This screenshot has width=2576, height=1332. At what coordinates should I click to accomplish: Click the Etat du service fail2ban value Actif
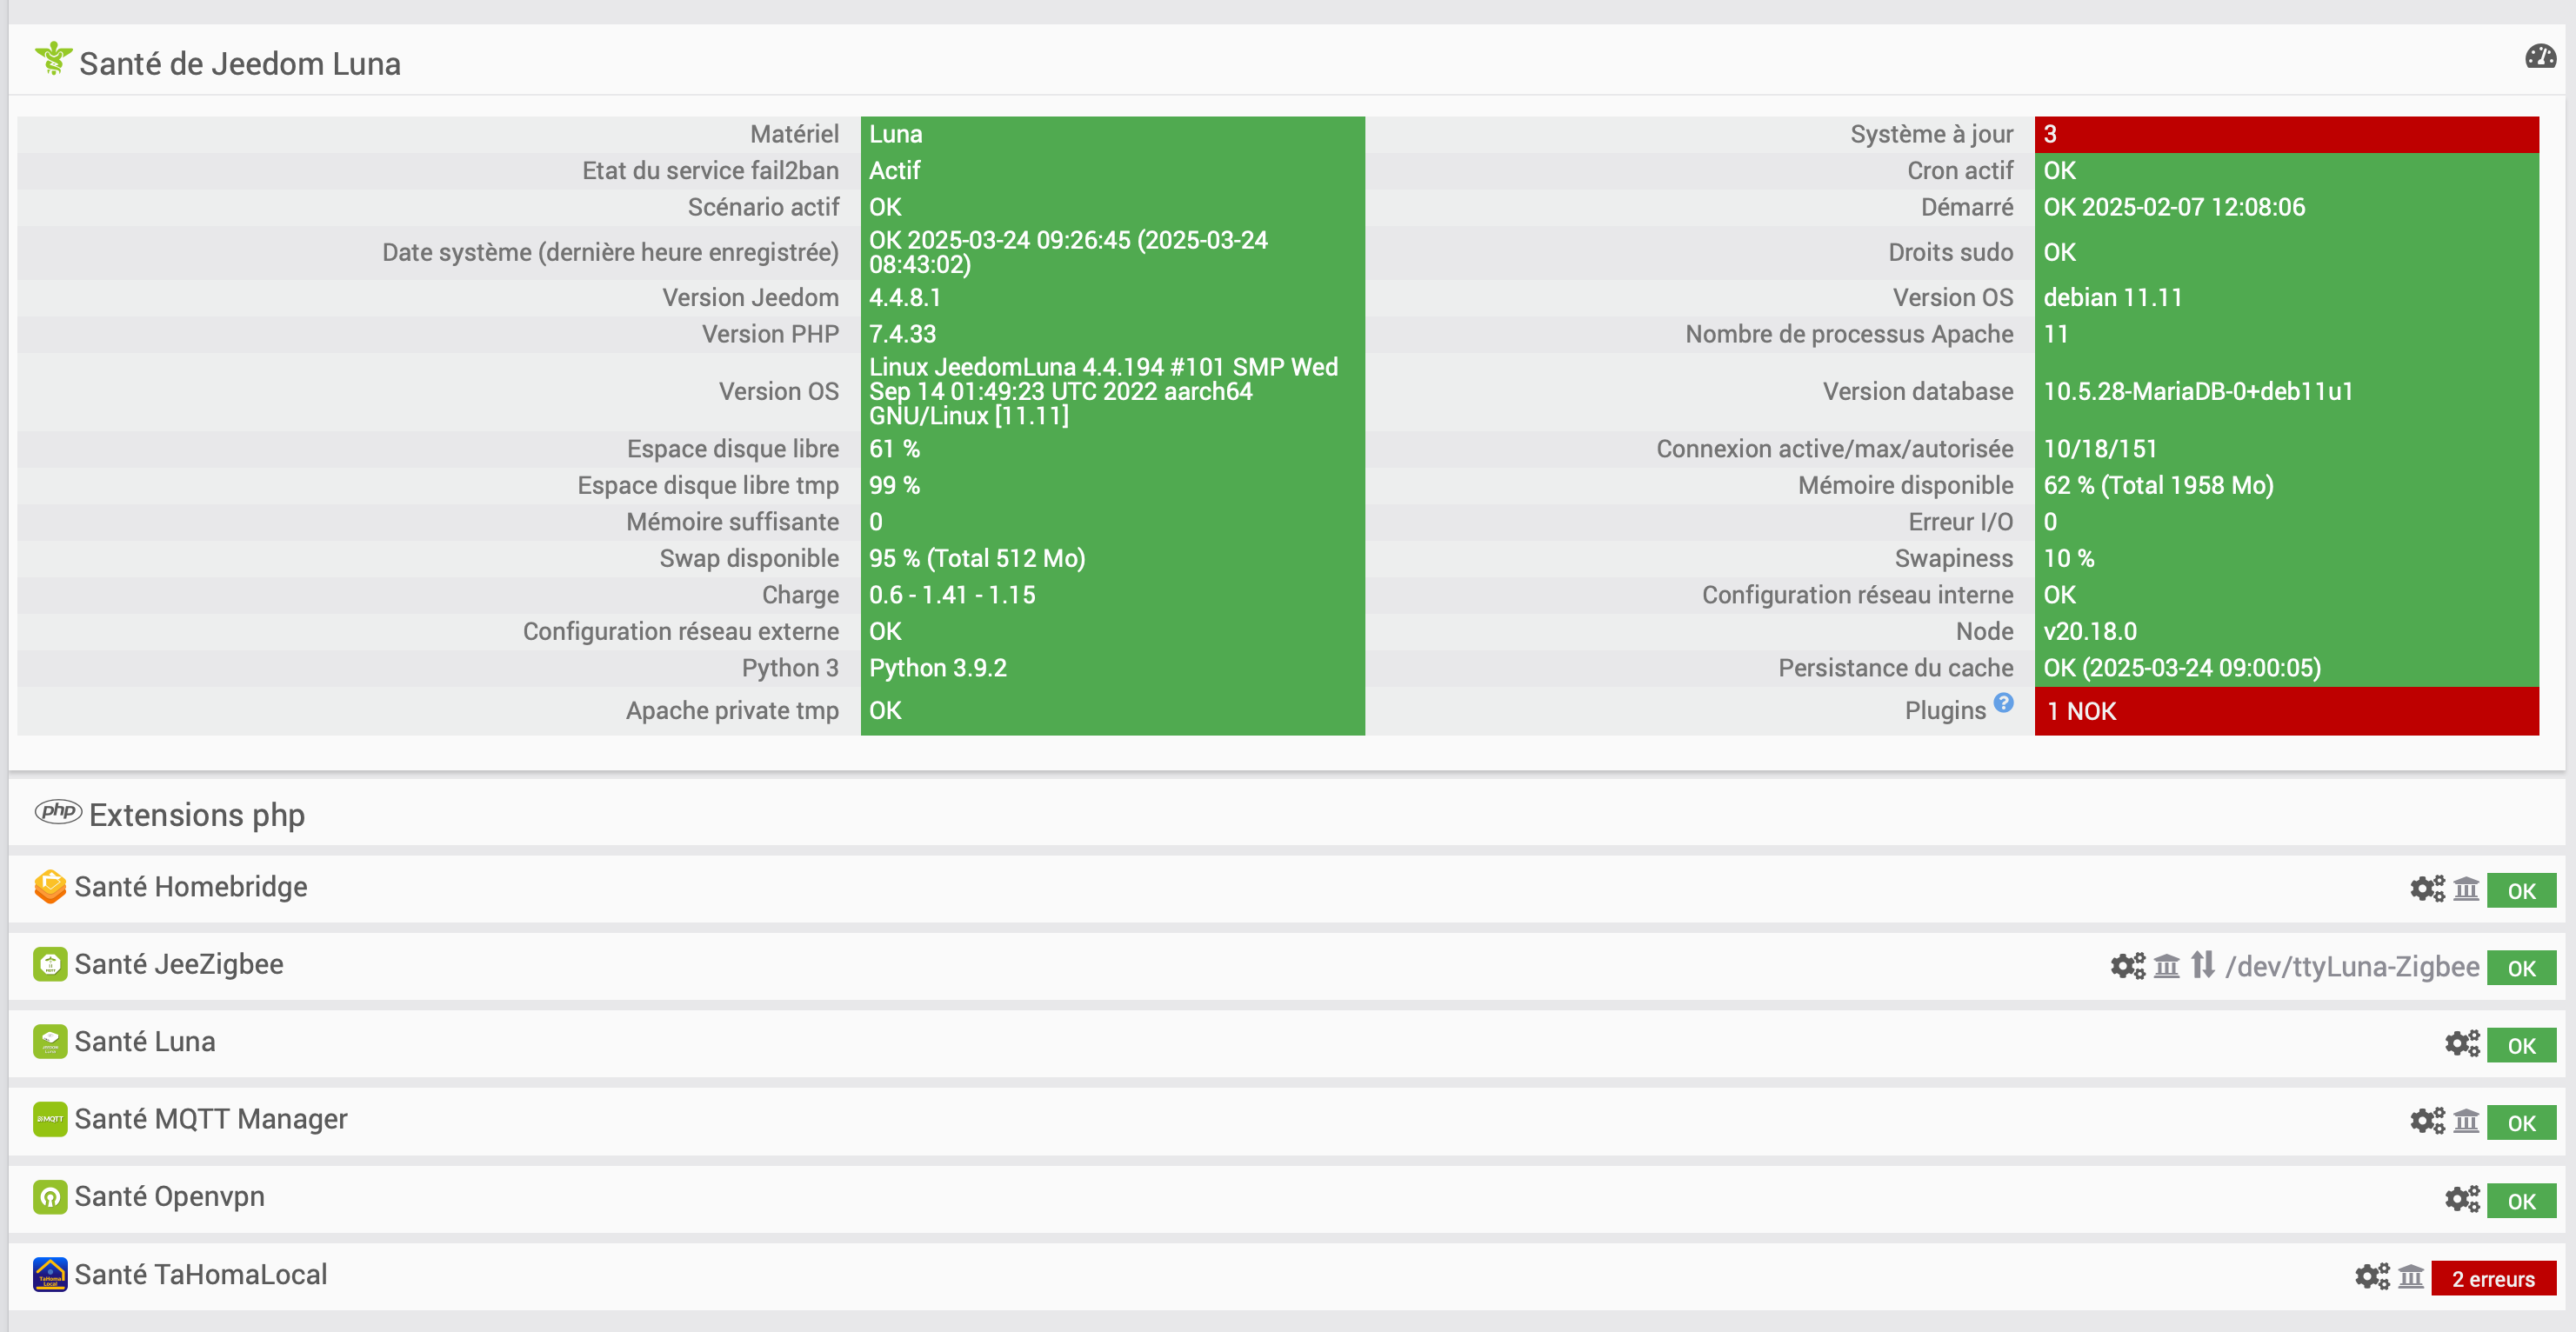point(1112,171)
